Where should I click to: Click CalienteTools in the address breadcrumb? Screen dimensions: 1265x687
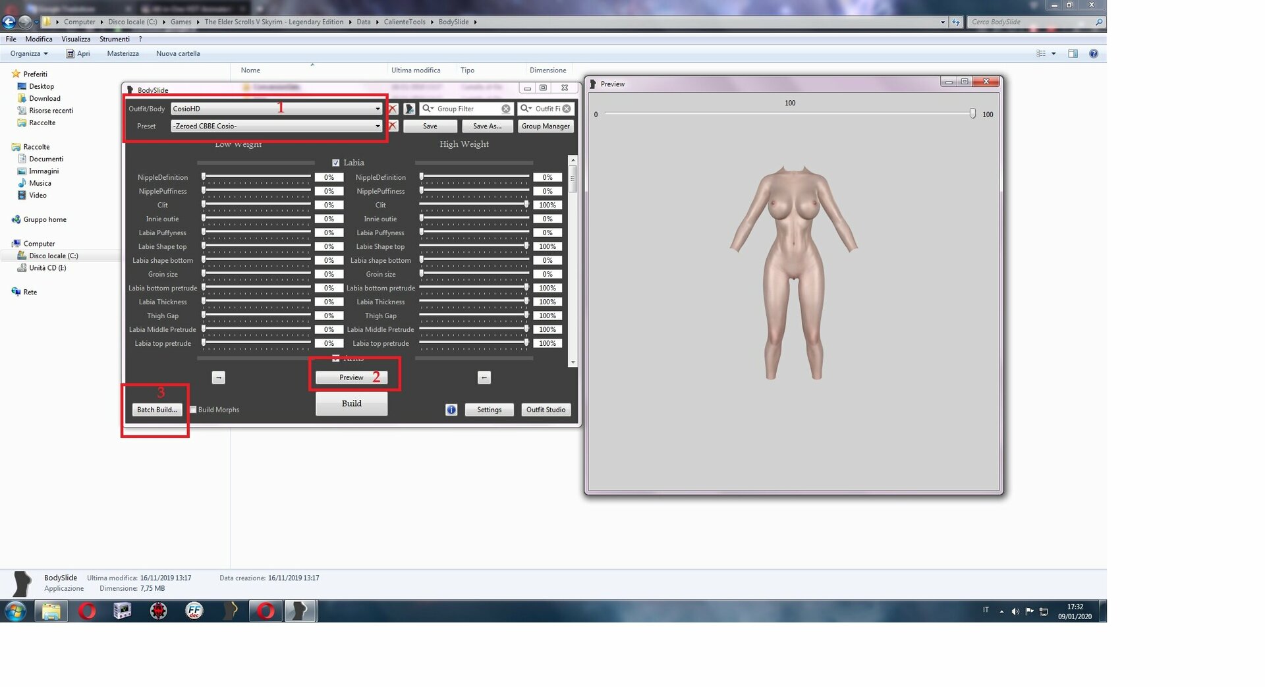(405, 22)
